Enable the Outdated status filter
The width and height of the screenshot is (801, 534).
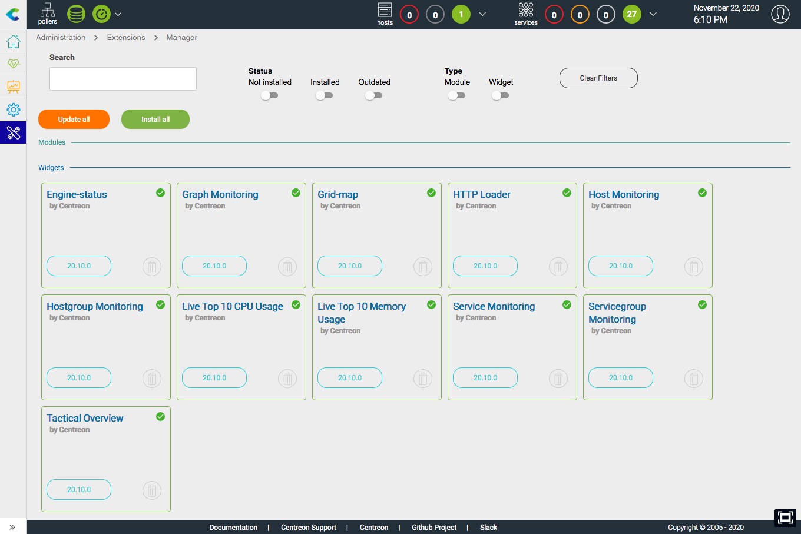pyautogui.click(x=373, y=95)
